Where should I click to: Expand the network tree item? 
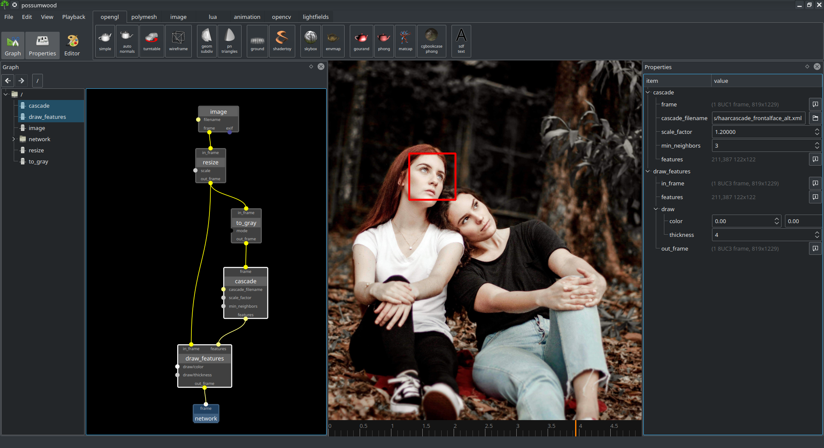14,139
